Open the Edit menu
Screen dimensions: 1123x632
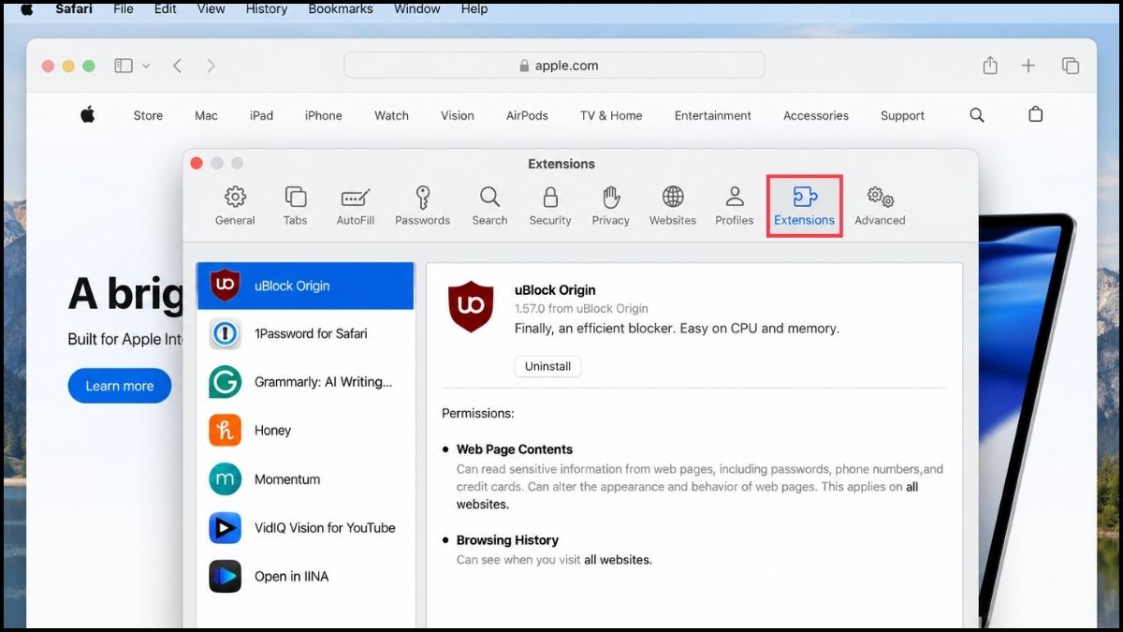[166, 9]
